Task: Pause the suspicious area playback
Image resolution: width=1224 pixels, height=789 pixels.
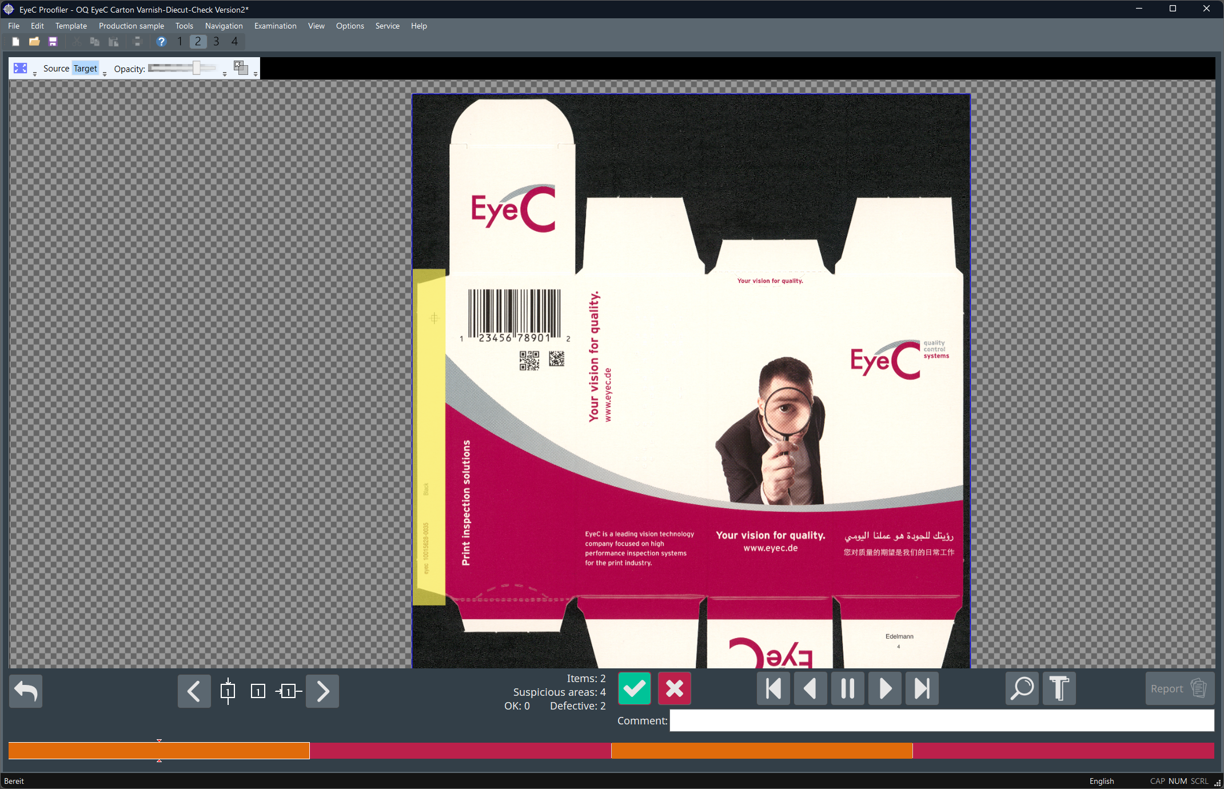Action: (848, 688)
